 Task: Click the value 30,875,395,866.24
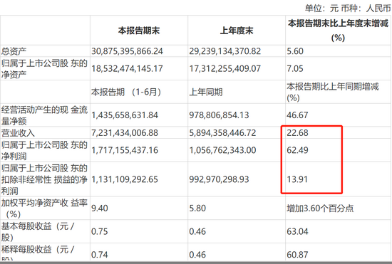point(127,51)
